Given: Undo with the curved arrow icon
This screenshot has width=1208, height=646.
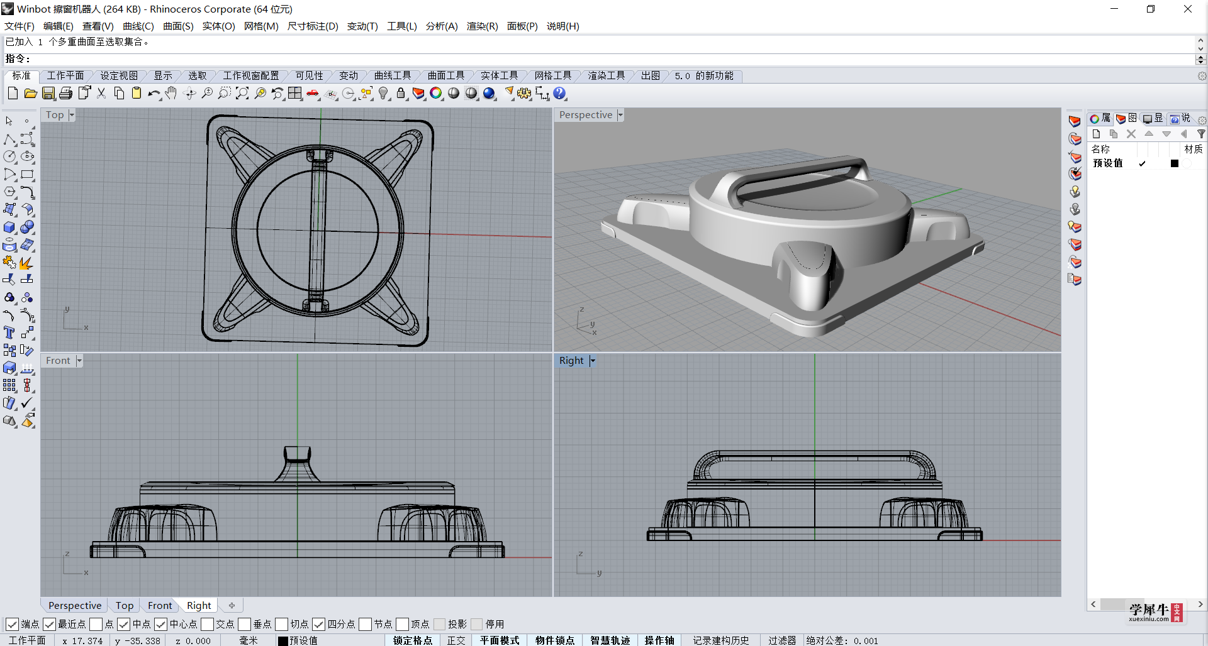Looking at the screenshot, I should [x=154, y=94].
